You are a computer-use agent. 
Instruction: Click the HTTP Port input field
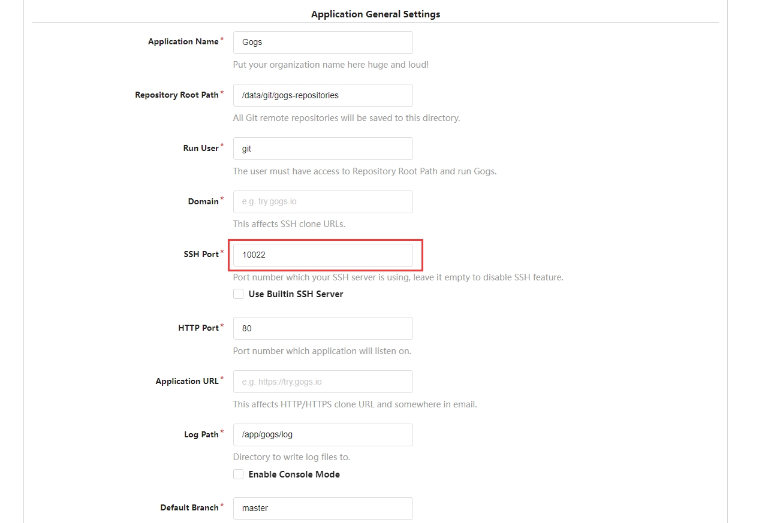point(323,328)
